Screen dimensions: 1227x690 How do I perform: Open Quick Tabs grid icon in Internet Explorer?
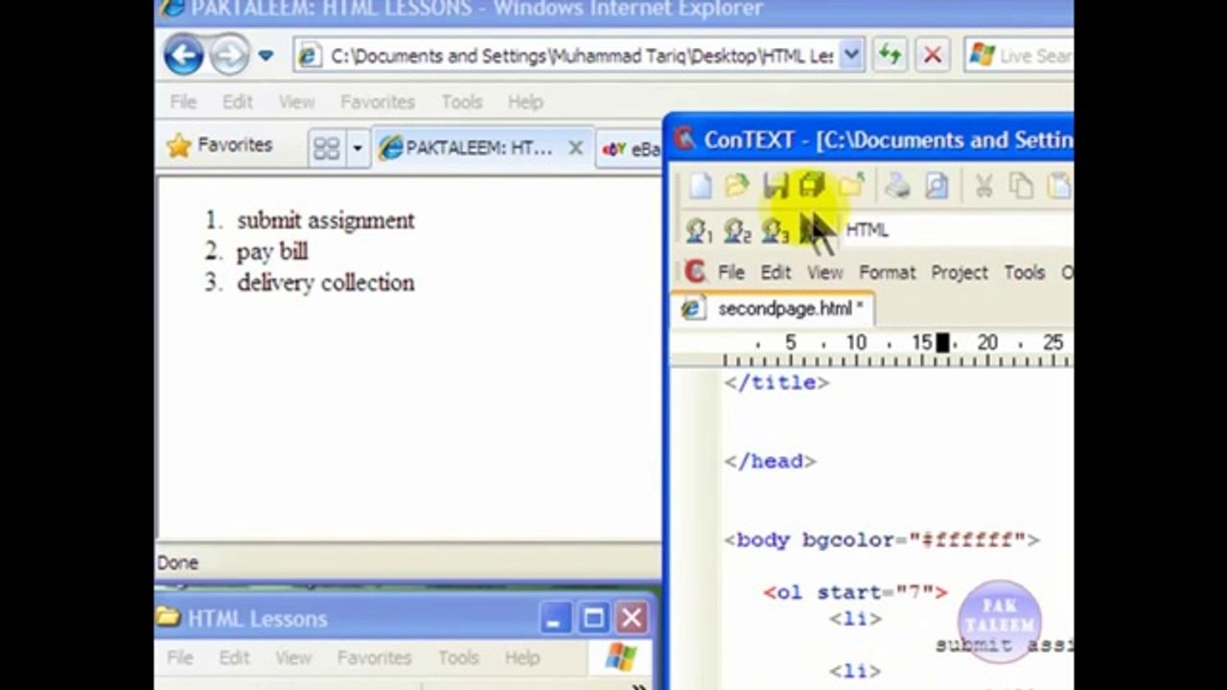coord(326,148)
